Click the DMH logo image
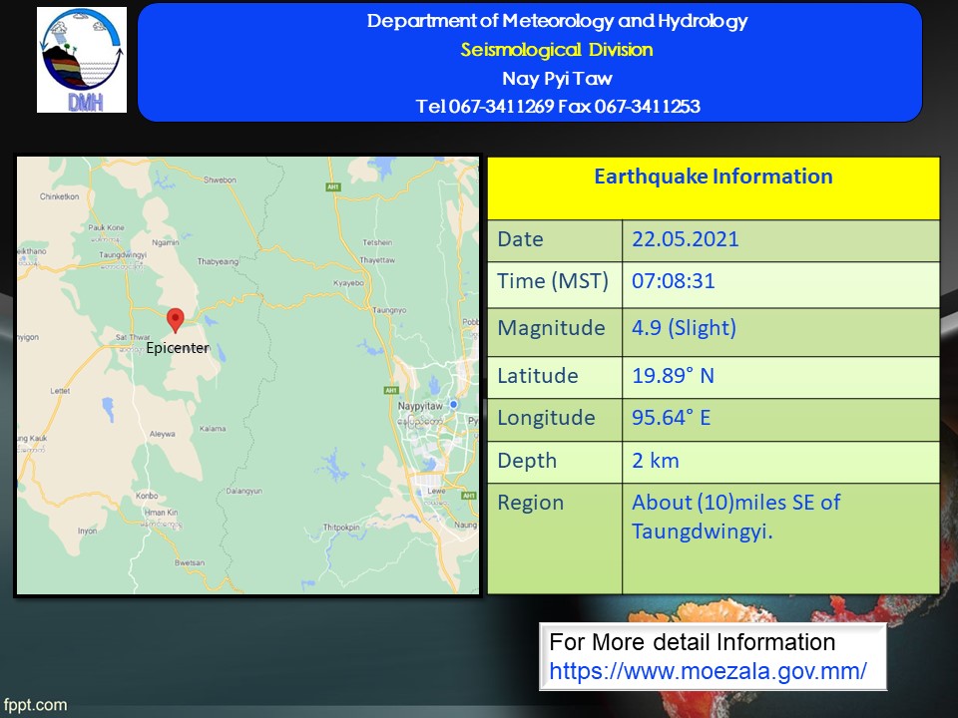Screen dimensions: 958x718 tap(82, 60)
